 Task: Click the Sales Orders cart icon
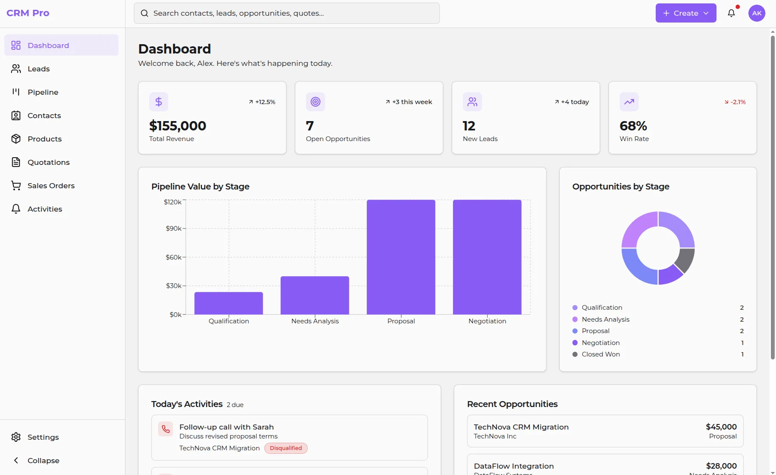(x=16, y=185)
